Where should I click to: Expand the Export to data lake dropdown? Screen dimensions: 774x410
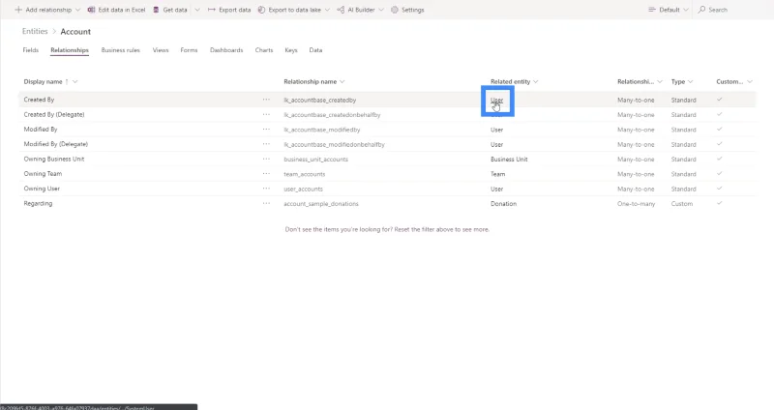327,10
